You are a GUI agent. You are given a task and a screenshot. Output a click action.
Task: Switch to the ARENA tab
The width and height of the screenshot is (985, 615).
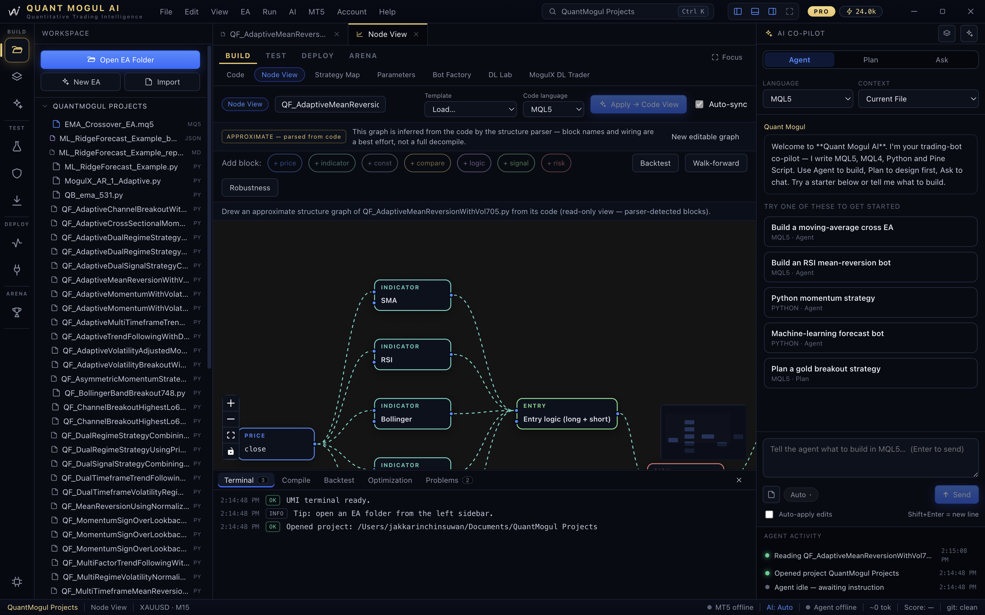click(x=363, y=56)
